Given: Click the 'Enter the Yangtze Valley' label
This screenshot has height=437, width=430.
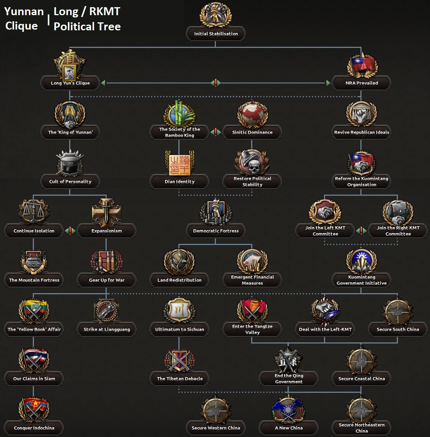Looking at the screenshot, I should click(x=253, y=329).
